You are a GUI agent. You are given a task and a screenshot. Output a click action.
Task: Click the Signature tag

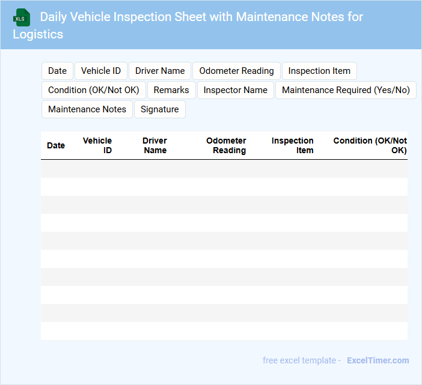point(160,109)
